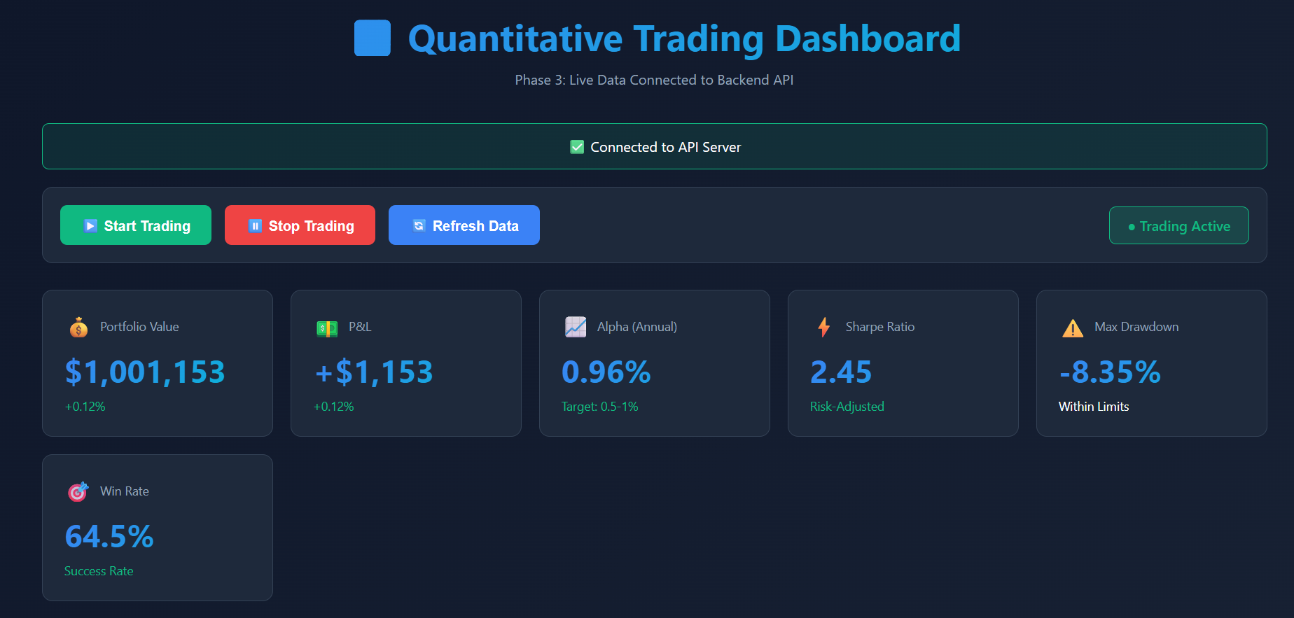This screenshot has height=618, width=1294.
Task: Select the Connected to API Server banner
Action: [655, 146]
